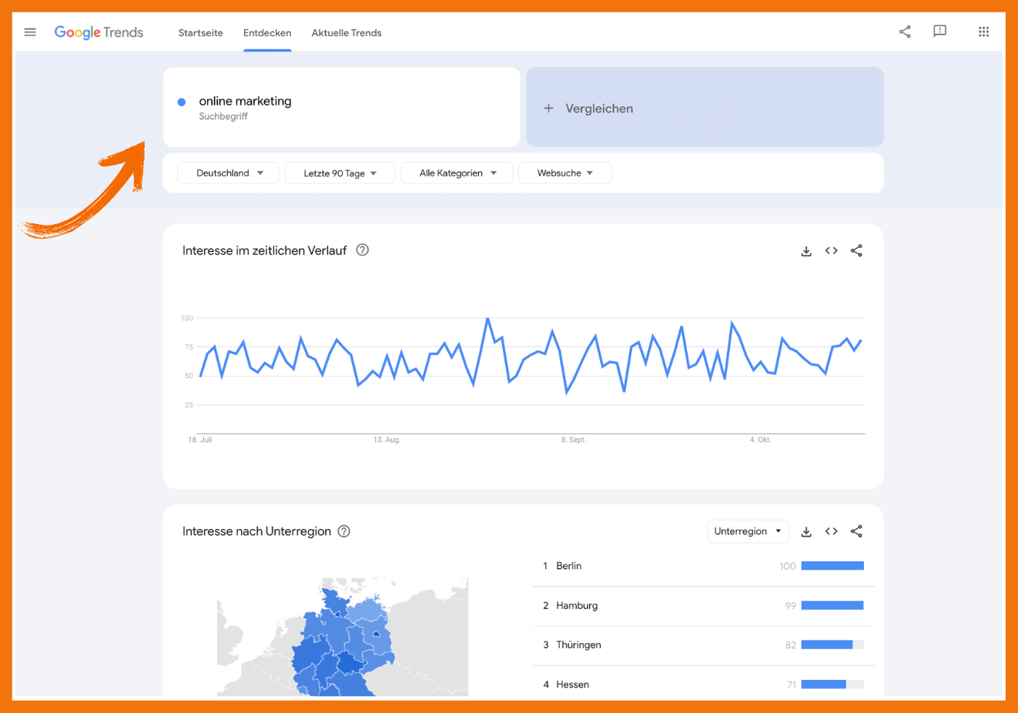Download the 'Interesse im zeitlichen Verlauf' data
Viewport: 1018px width, 713px height.
805,250
